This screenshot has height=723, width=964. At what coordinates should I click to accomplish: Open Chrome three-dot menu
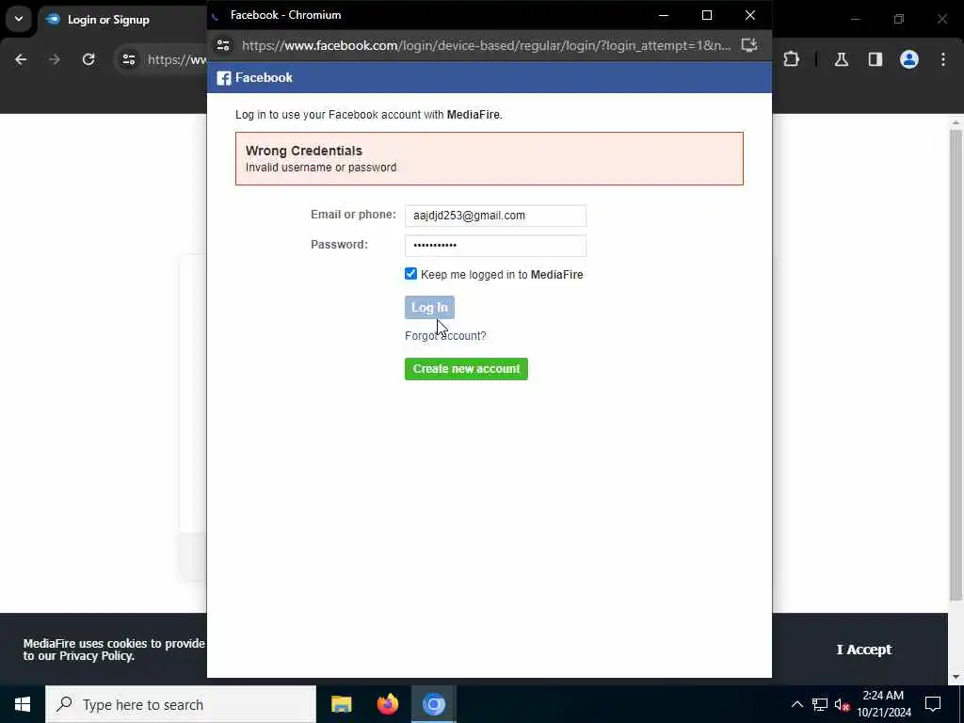943,59
